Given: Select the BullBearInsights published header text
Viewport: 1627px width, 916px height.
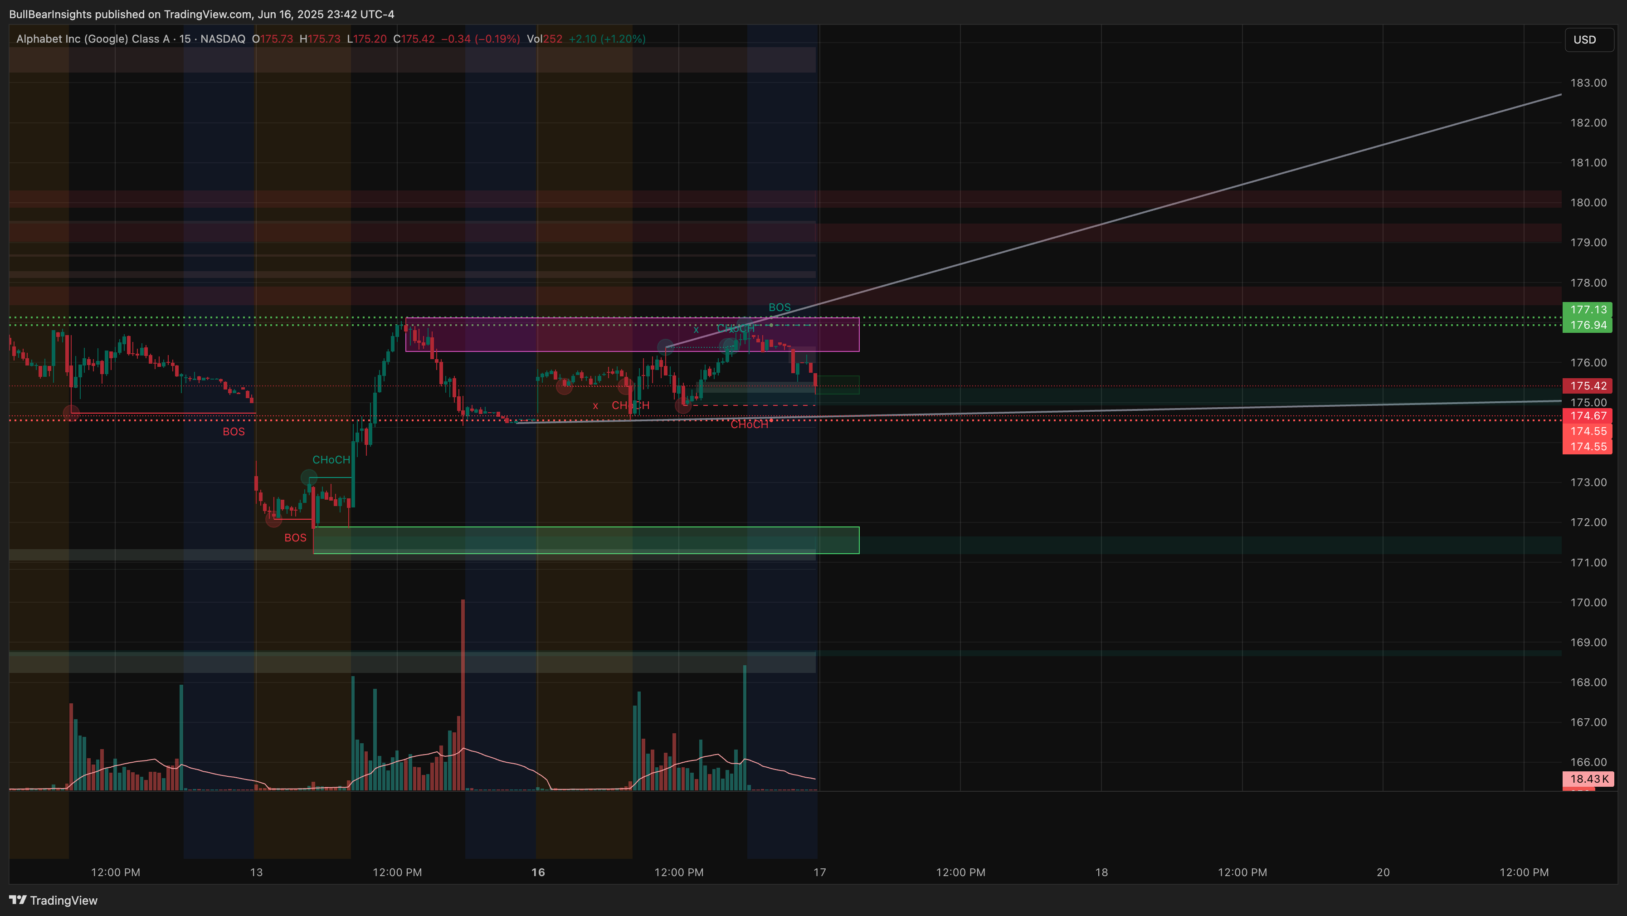Looking at the screenshot, I should point(201,14).
